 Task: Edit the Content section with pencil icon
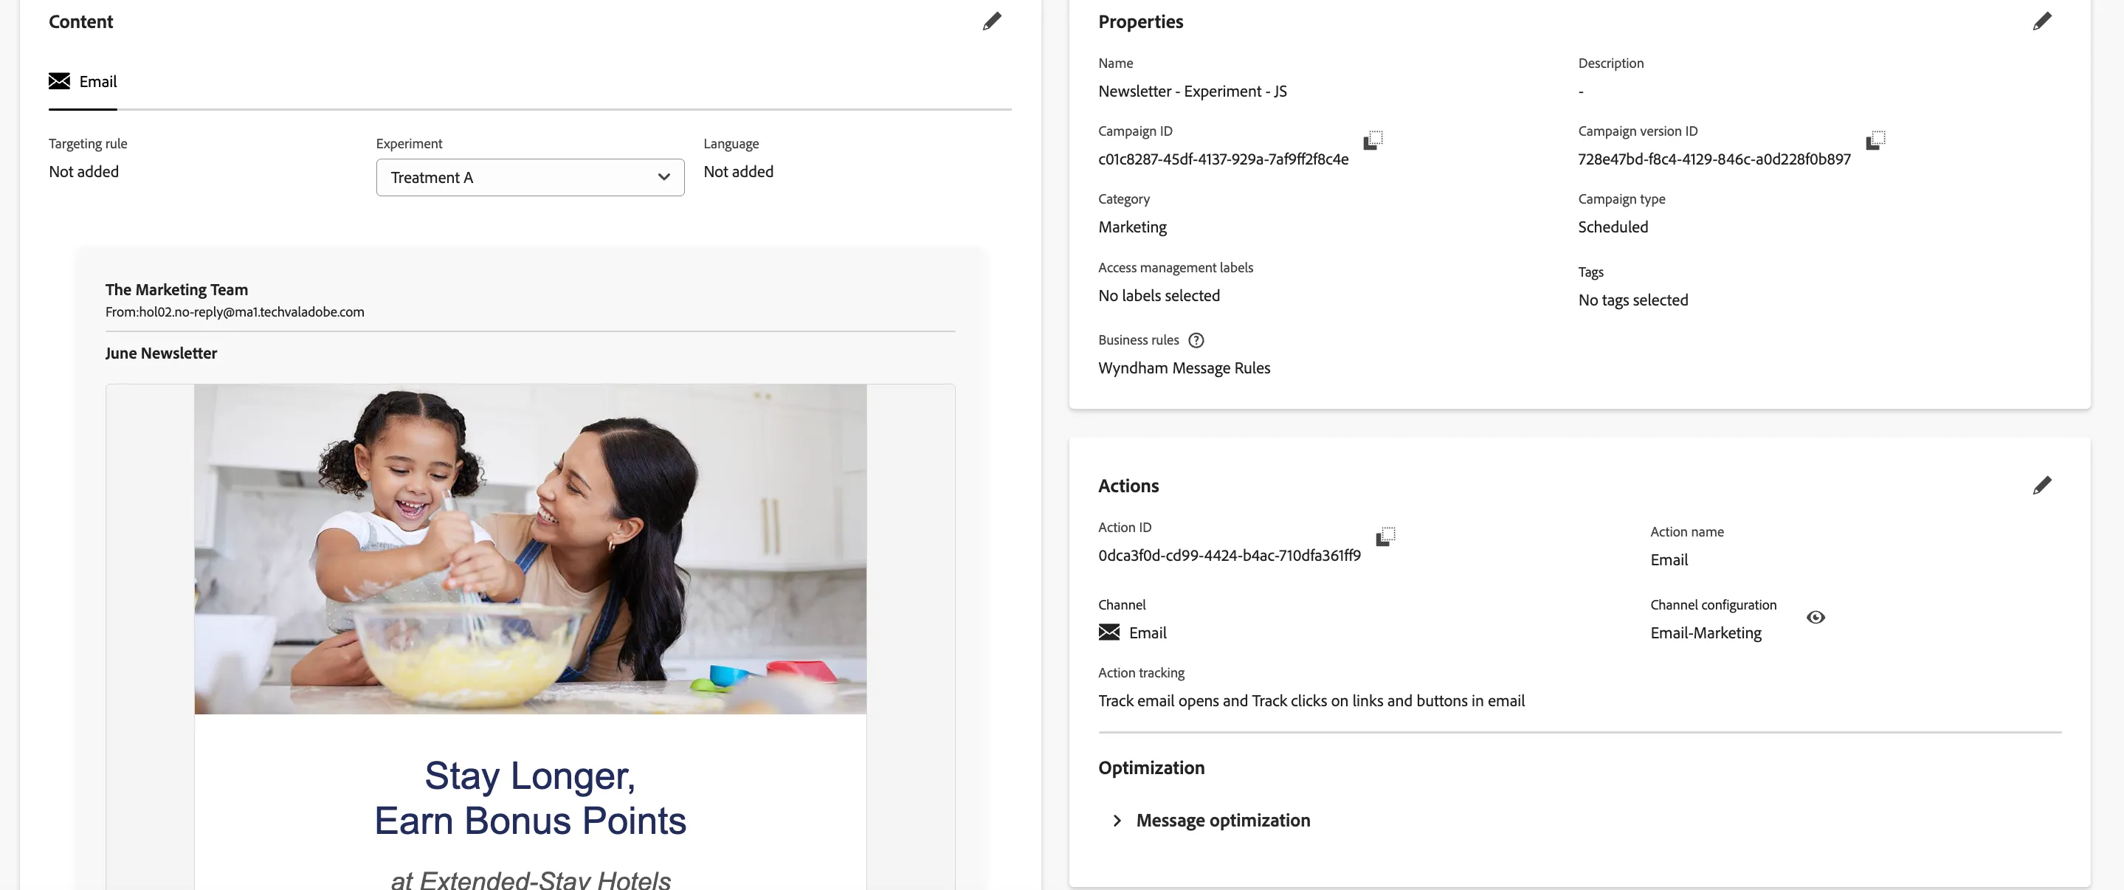point(992,21)
